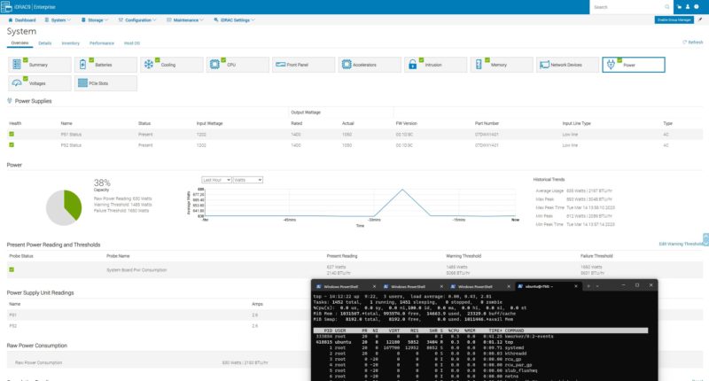
Task: Open the Cooling status tile
Action: [x=171, y=65]
